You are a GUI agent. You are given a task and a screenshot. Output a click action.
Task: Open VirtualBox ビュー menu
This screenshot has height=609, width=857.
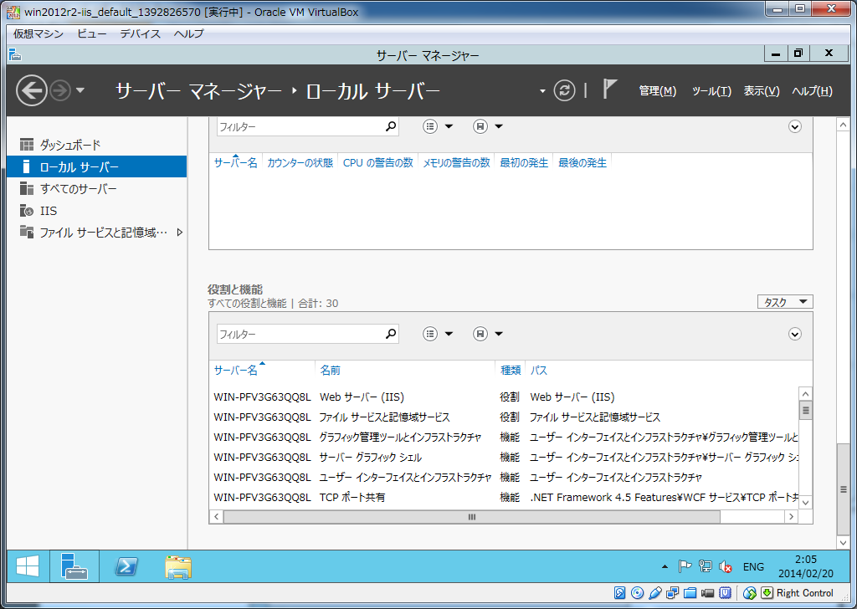click(91, 33)
